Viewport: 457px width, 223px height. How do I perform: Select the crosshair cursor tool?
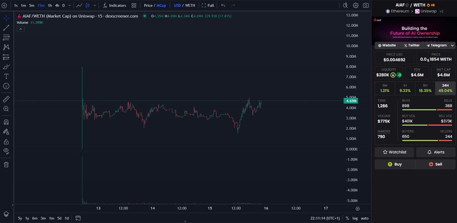6,18
